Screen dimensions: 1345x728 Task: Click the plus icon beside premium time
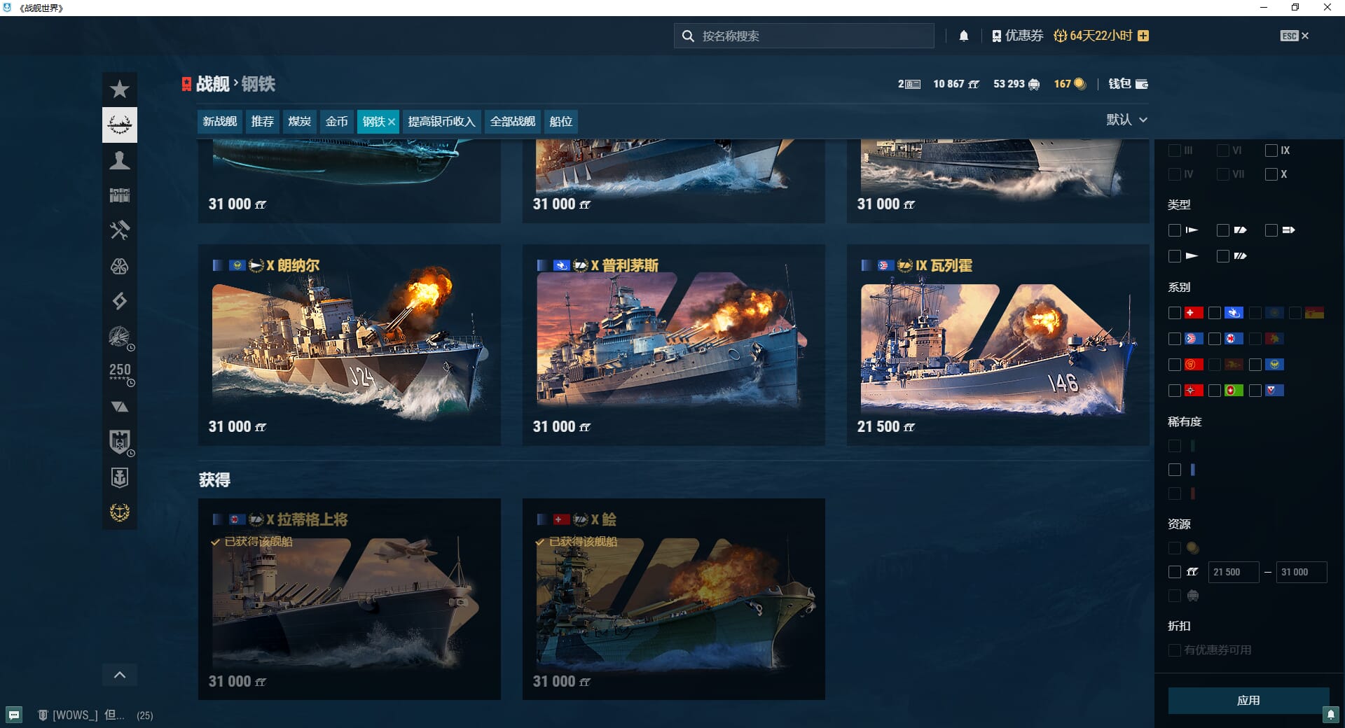pyautogui.click(x=1143, y=36)
